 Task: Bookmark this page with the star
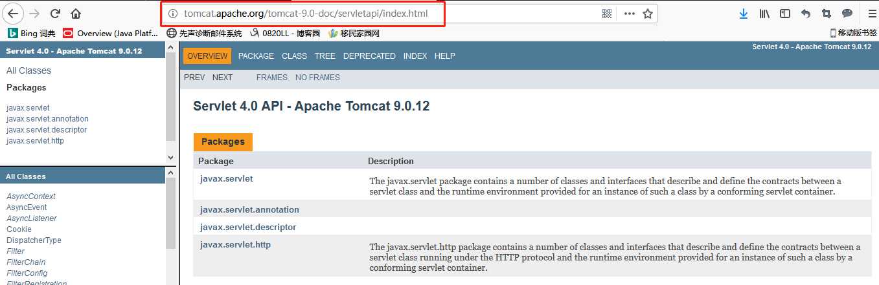click(x=648, y=13)
